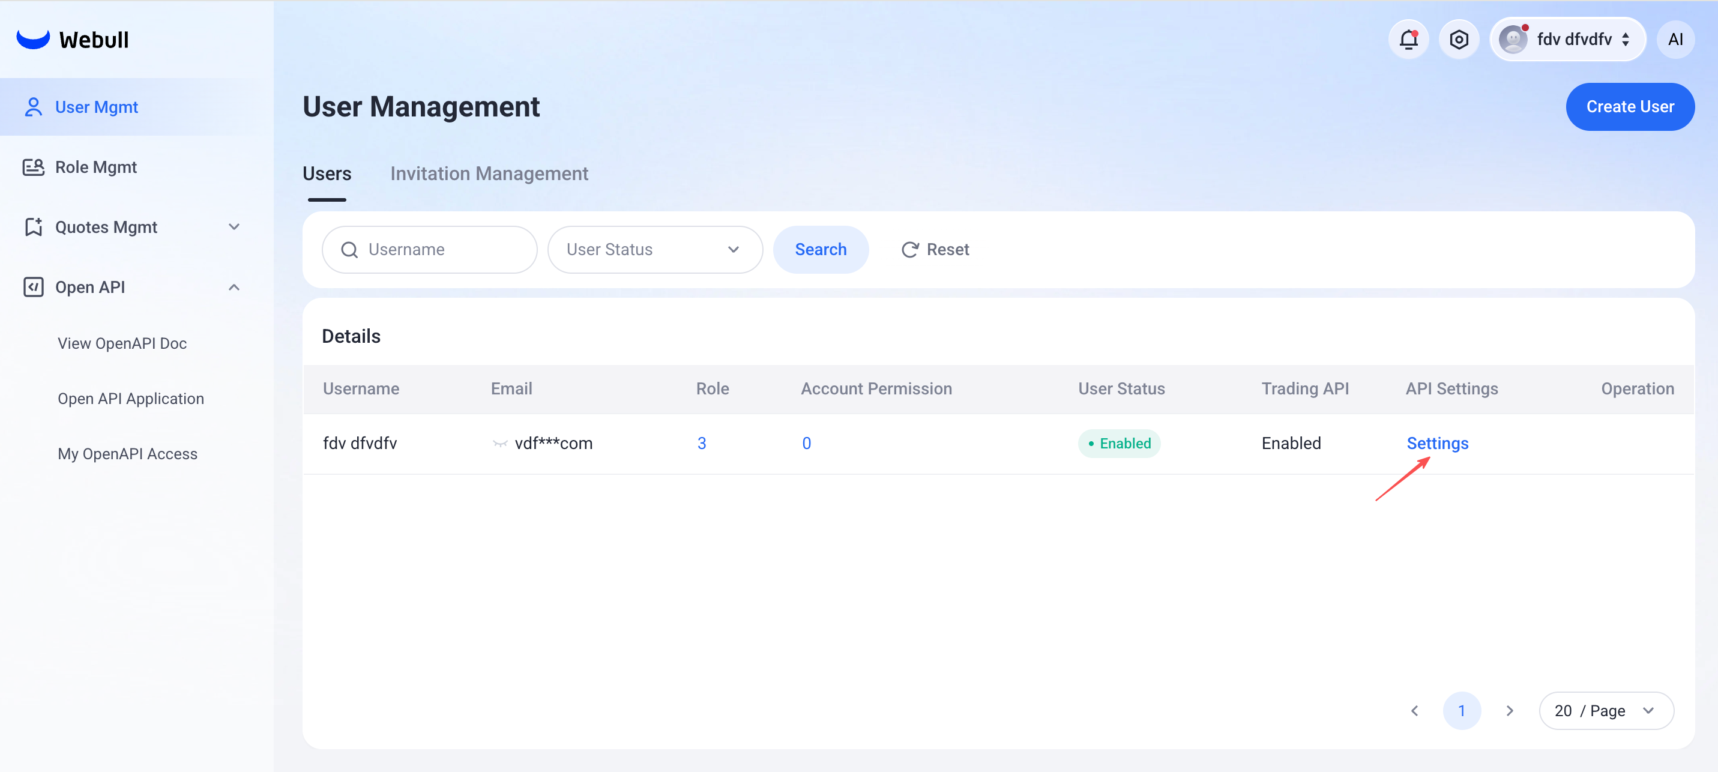Collapse the Open API submenu chevron
1718x772 pixels.
(234, 287)
